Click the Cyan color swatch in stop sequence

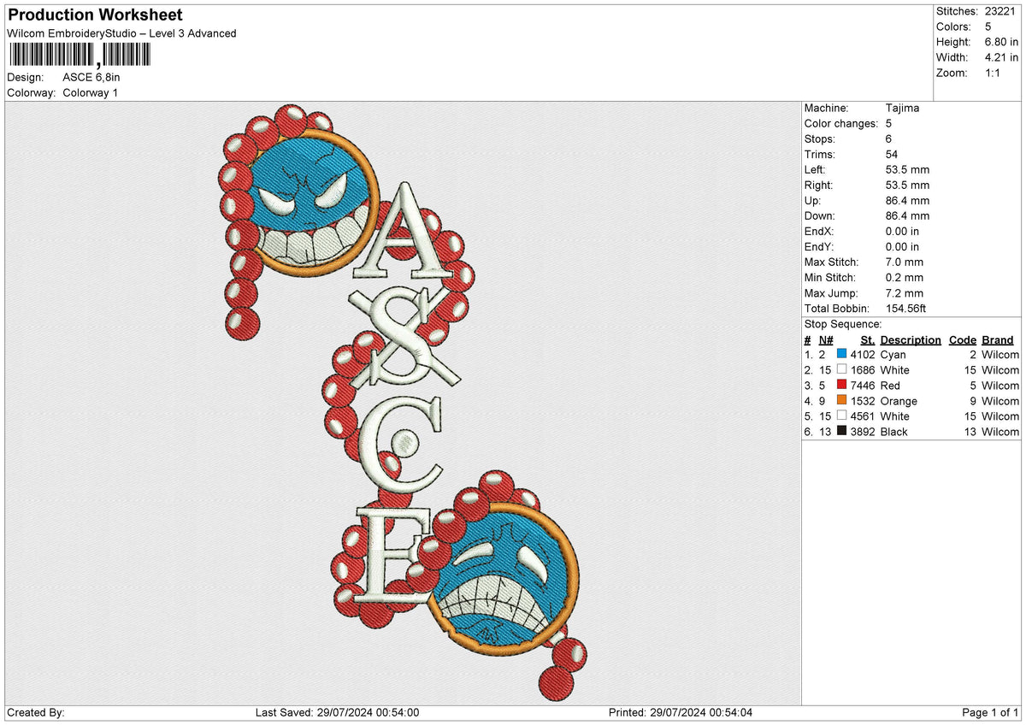coord(842,355)
